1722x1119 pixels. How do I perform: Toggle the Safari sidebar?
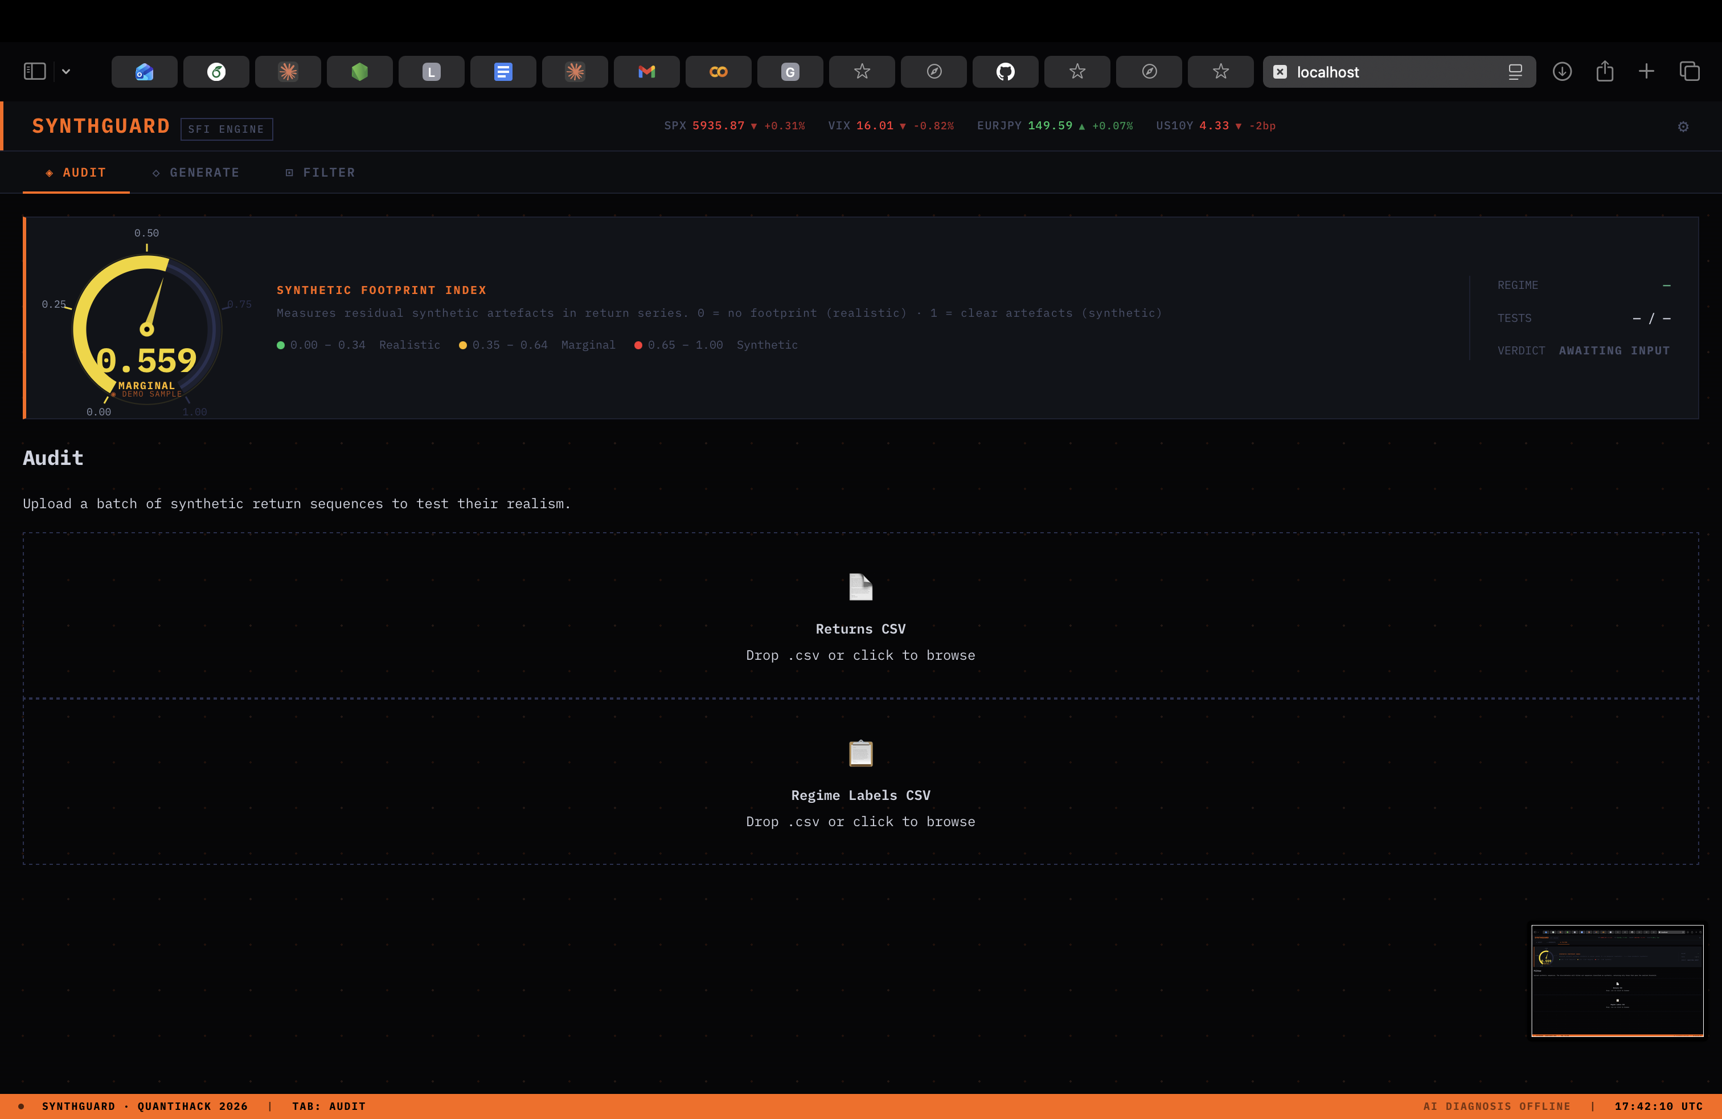tap(35, 72)
